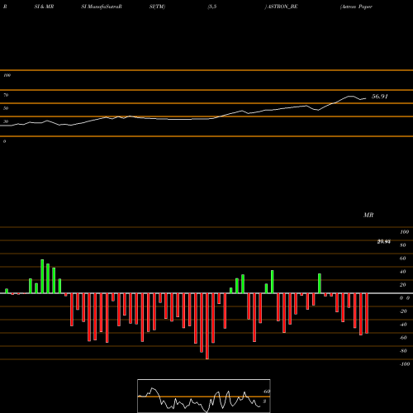Click the MR panel title

(368, 215)
